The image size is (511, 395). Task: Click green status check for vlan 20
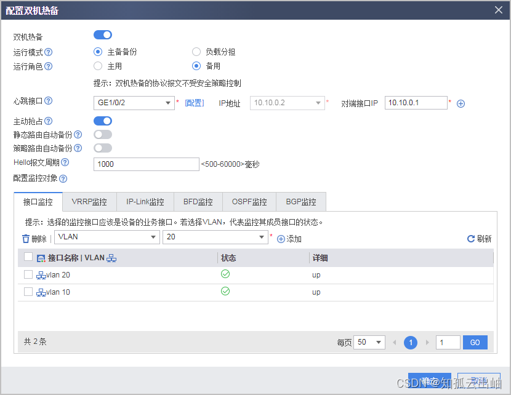(225, 274)
